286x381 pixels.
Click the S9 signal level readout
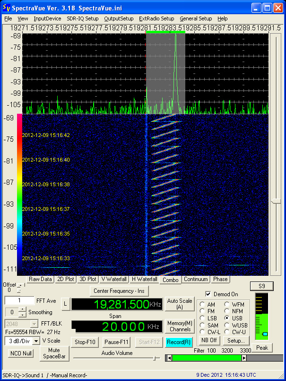click(x=262, y=286)
